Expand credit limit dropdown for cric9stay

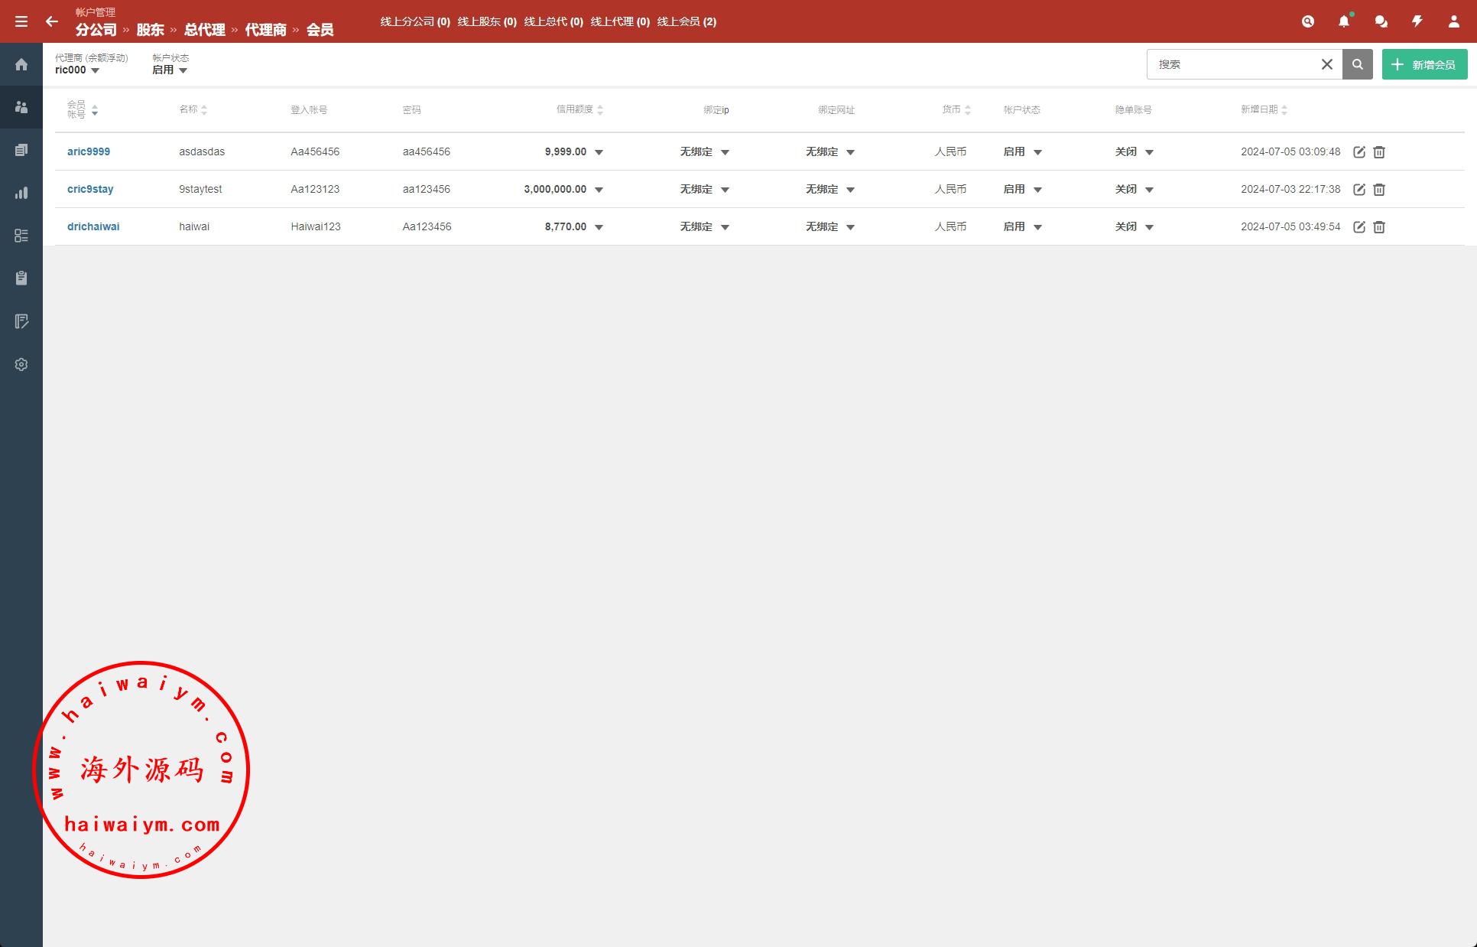point(599,190)
